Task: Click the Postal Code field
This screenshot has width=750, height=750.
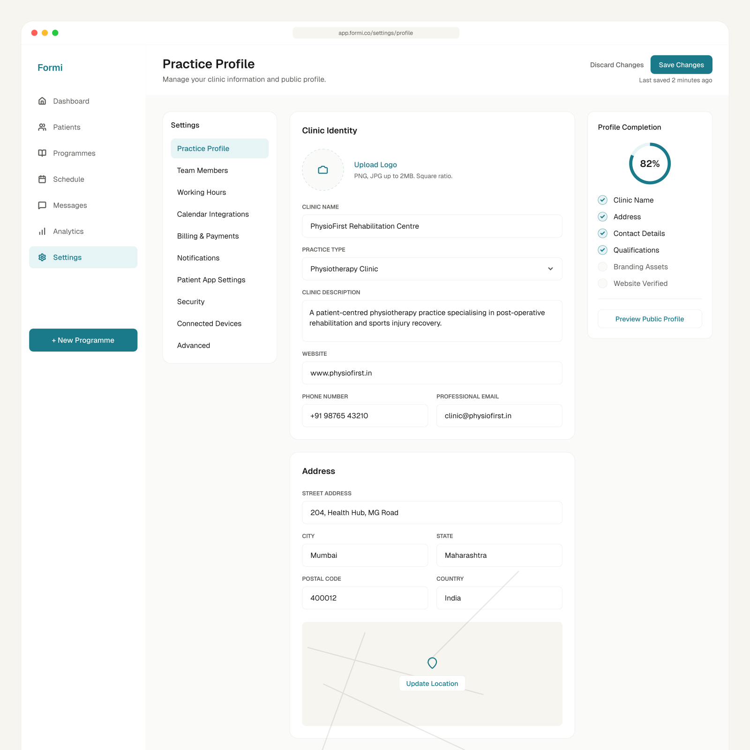Action: coord(365,598)
